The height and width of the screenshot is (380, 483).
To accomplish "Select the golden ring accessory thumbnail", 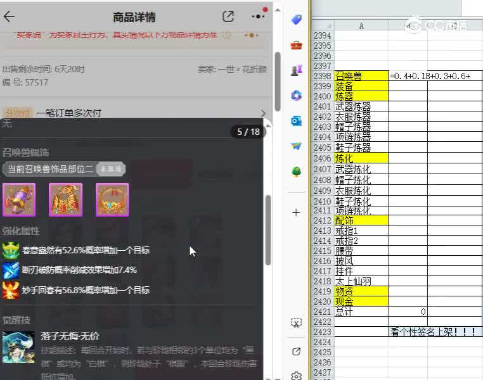I will (x=112, y=200).
